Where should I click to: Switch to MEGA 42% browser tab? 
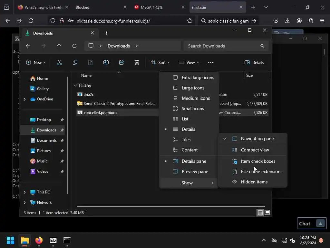pos(160,7)
